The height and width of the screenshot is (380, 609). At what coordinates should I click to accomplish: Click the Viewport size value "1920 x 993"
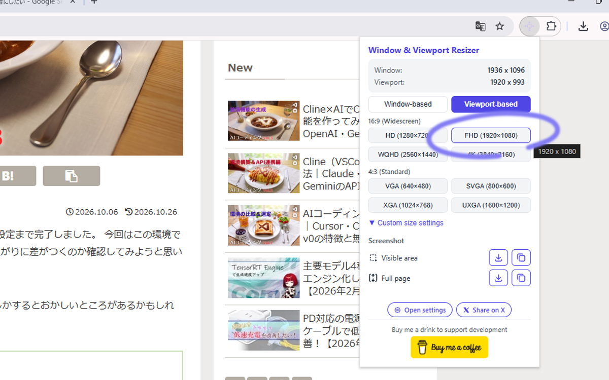coord(507,82)
